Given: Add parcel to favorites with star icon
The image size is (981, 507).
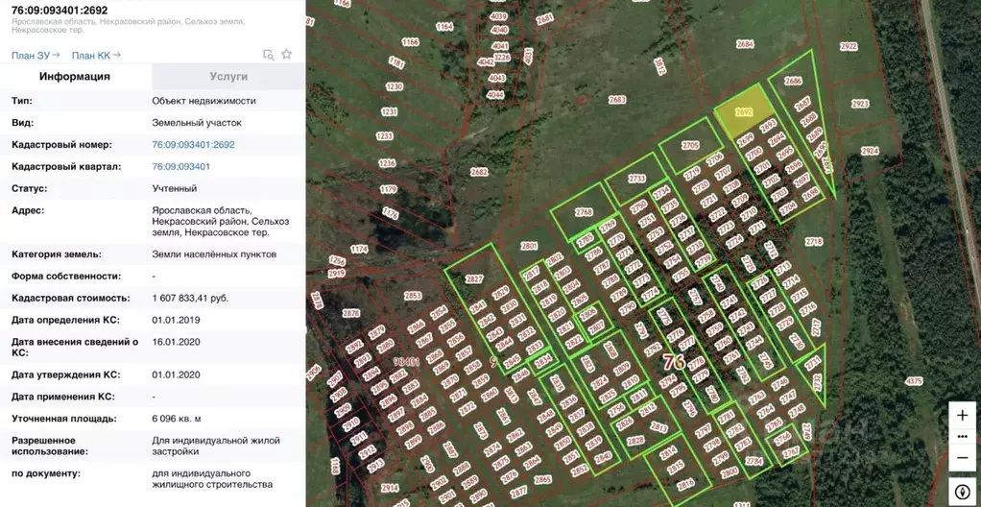Looking at the screenshot, I should tap(287, 55).
